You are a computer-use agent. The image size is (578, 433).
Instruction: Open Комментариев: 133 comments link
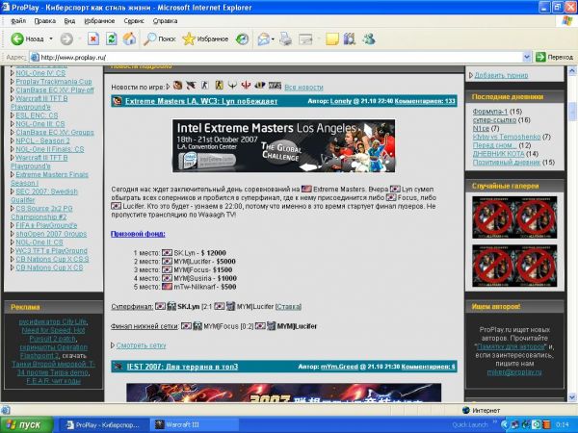coord(425,101)
